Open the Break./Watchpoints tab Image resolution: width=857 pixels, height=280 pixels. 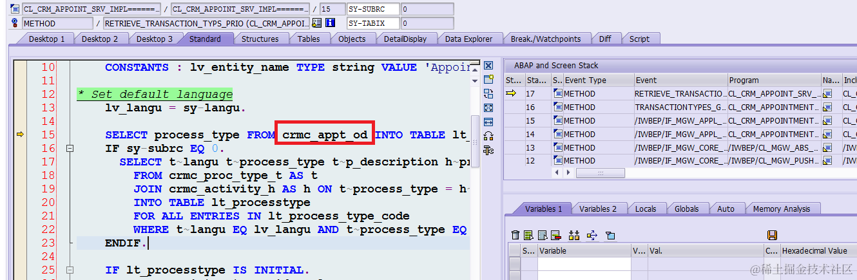545,39
